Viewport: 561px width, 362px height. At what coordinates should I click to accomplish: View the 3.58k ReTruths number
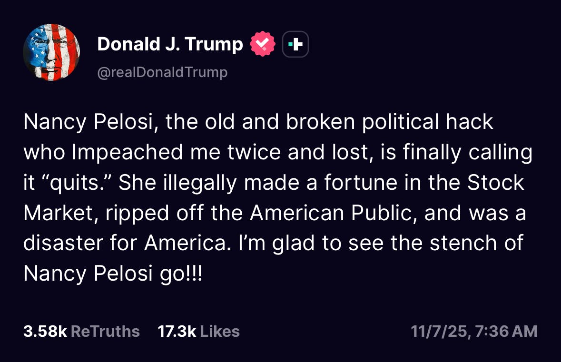pos(45,331)
